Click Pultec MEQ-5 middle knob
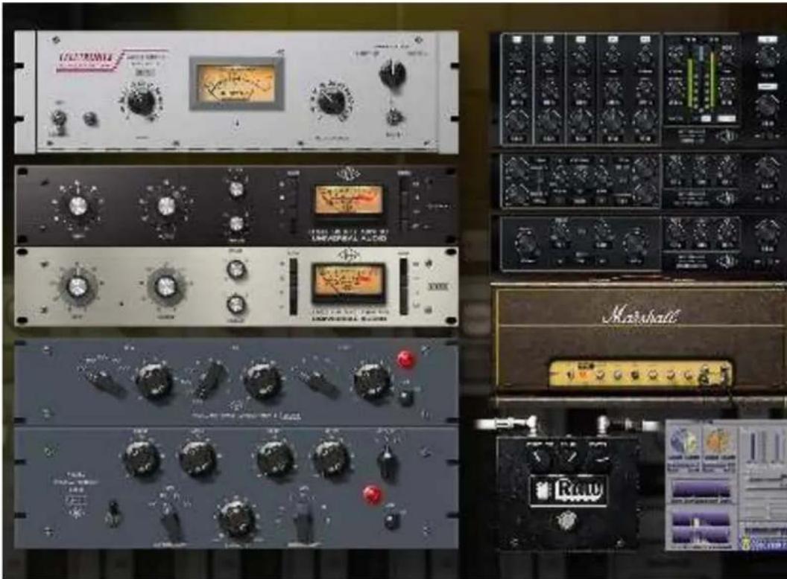 (x=262, y=381)
